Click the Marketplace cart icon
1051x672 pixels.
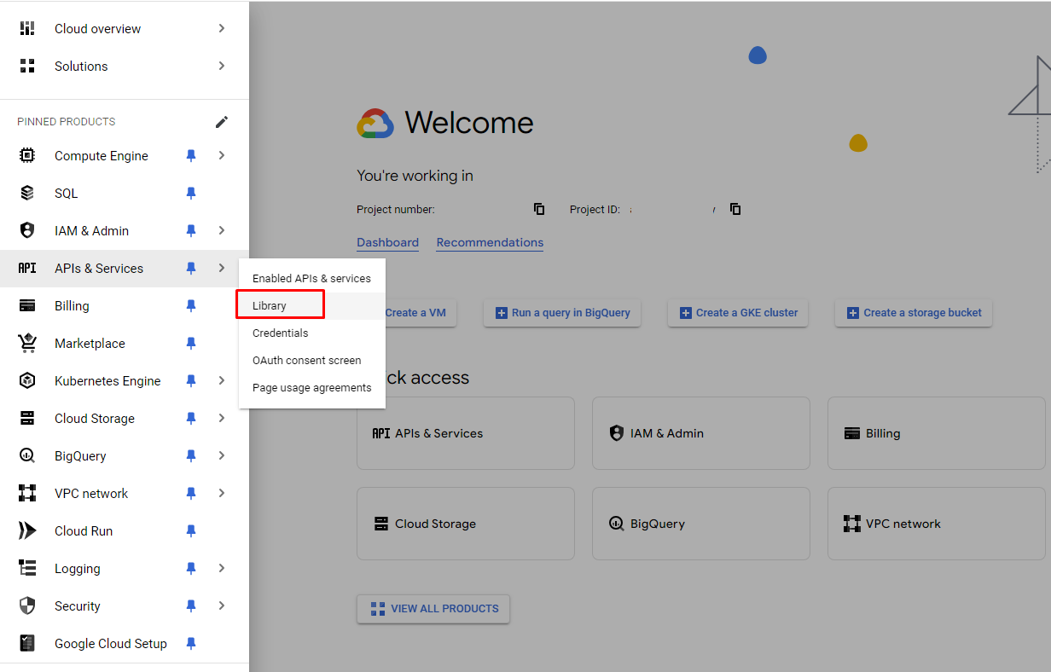pos(27,343)
